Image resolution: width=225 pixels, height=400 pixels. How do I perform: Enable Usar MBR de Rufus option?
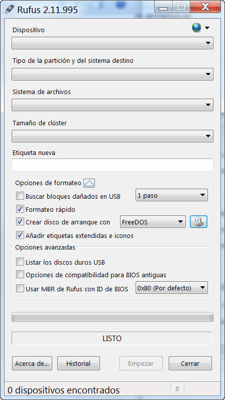20,288
